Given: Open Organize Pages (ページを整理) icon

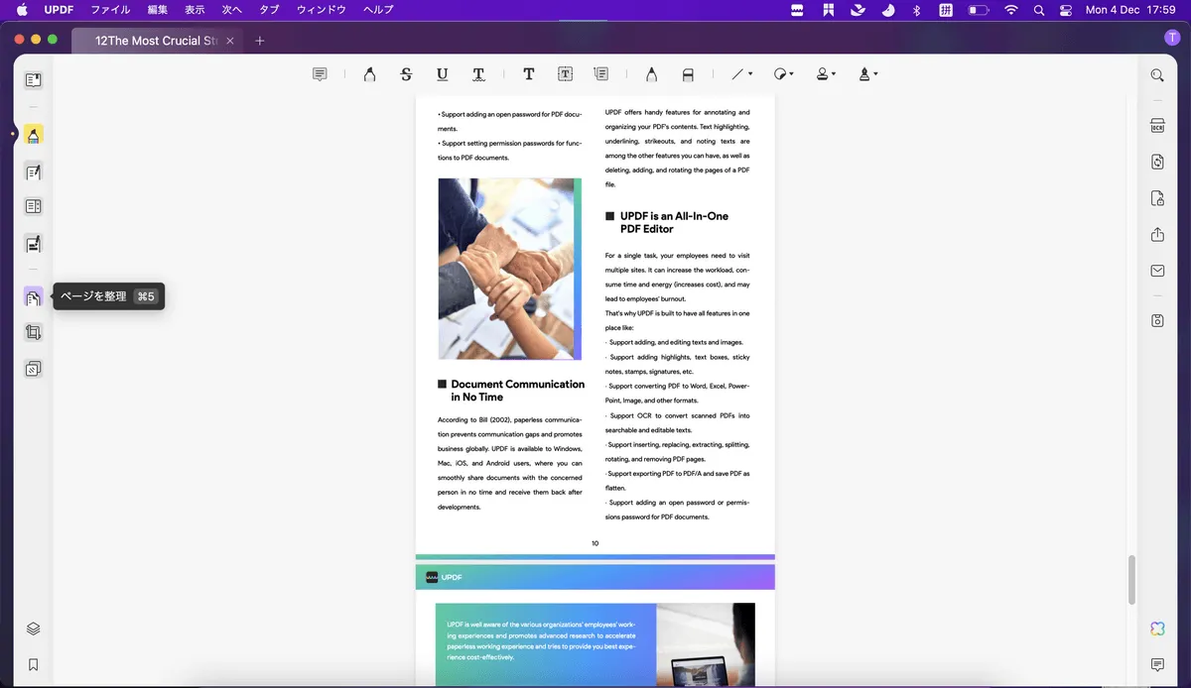Looking at the screenshot, I should pos(33,296).
